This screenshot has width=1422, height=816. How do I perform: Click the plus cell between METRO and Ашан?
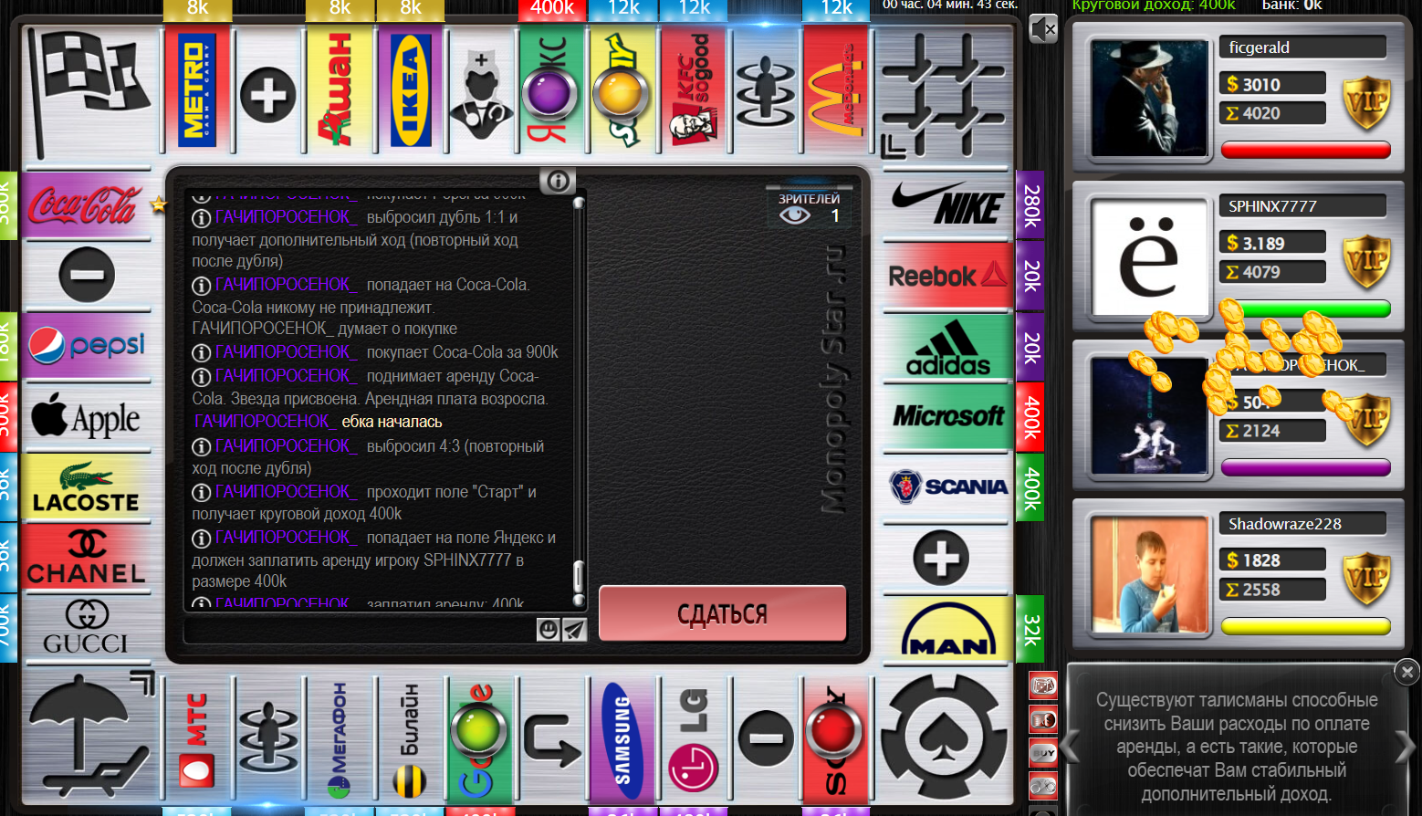tap(268, 95)
